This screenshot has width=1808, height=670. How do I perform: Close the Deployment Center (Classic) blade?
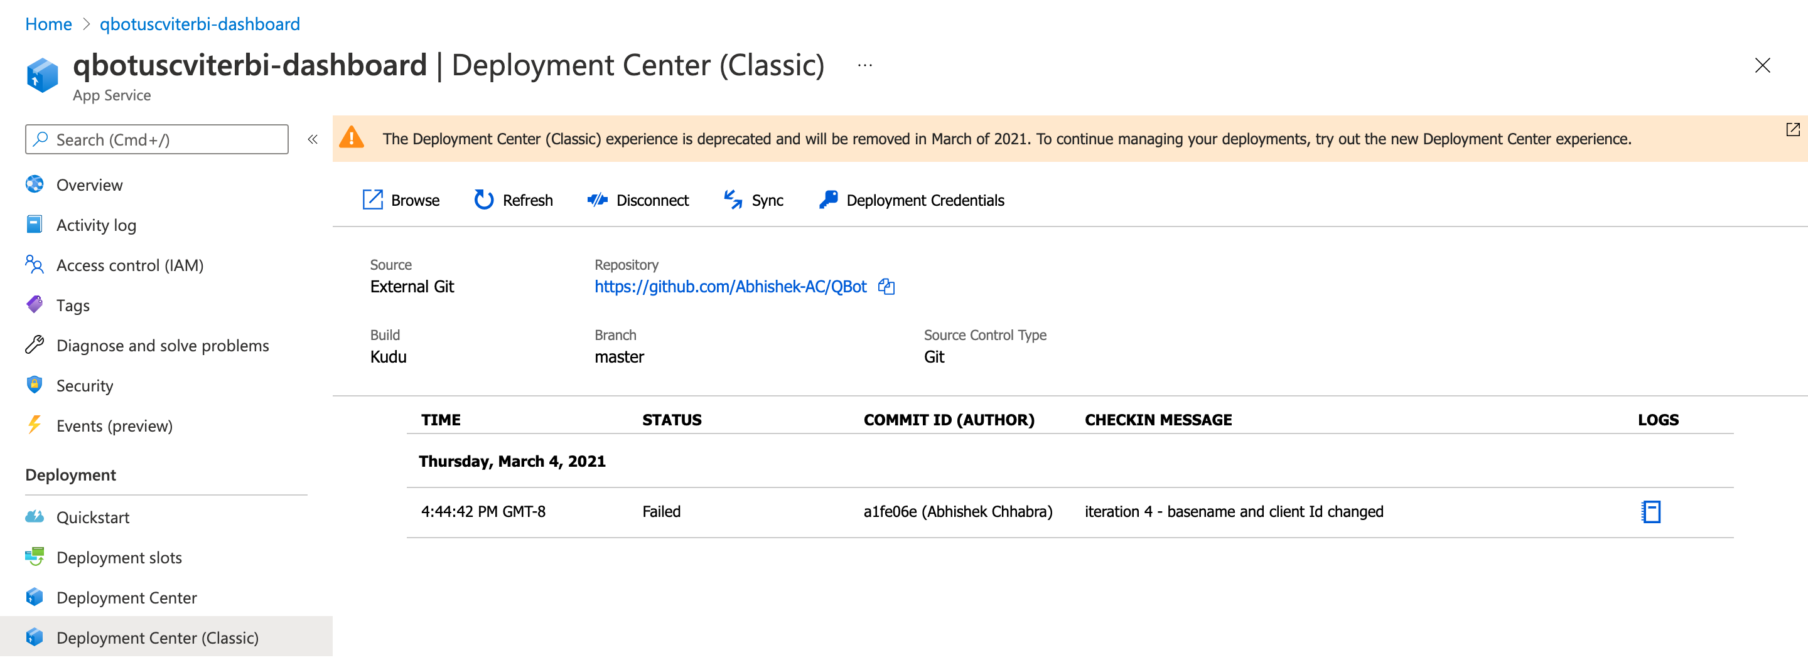(x=1762, y=65)
